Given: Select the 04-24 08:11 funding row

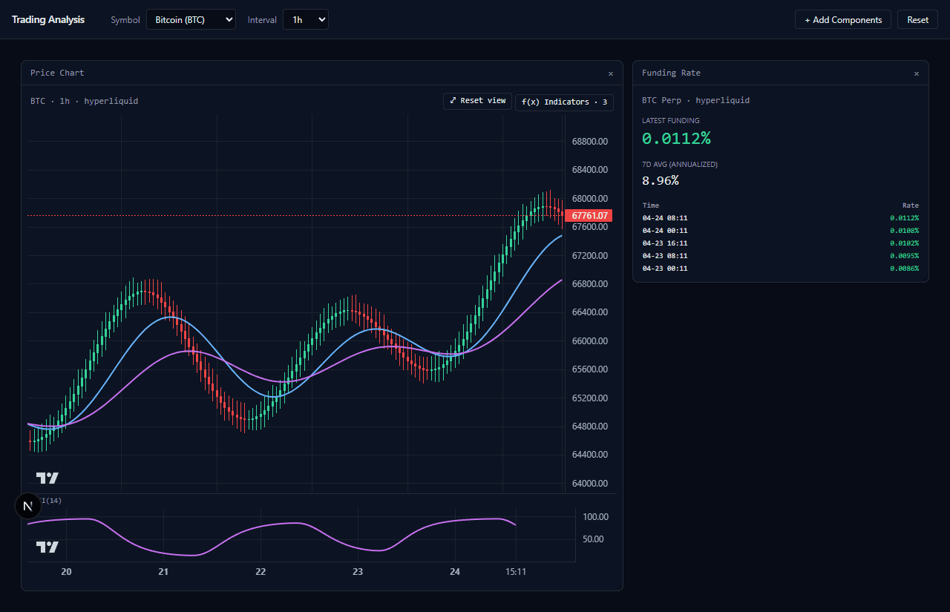Looking at the screenshot, I should click(x=780, y=218).
